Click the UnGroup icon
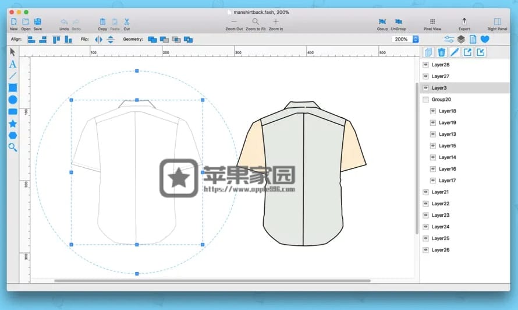The width and height of the screenshot is (518, 310). pos(399,22)
